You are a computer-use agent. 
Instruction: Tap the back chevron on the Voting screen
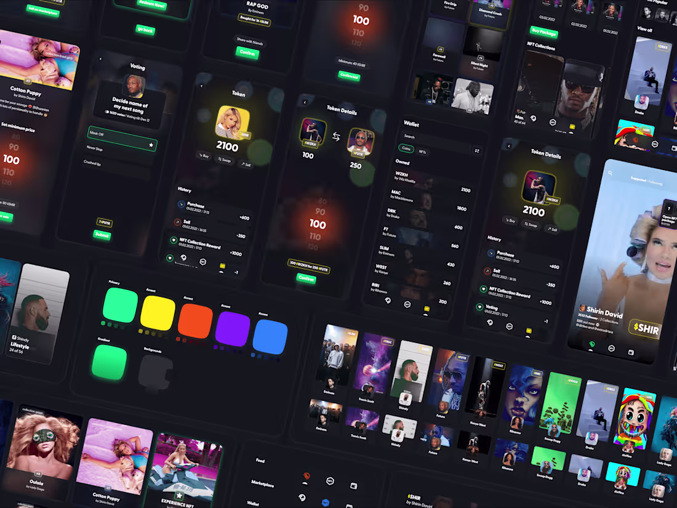click(101, 59)
